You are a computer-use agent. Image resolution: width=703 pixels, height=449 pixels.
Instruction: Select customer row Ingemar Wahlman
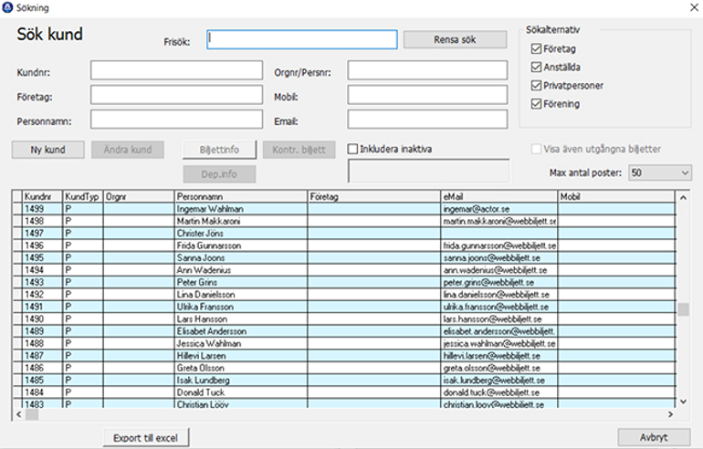point(343,209)
